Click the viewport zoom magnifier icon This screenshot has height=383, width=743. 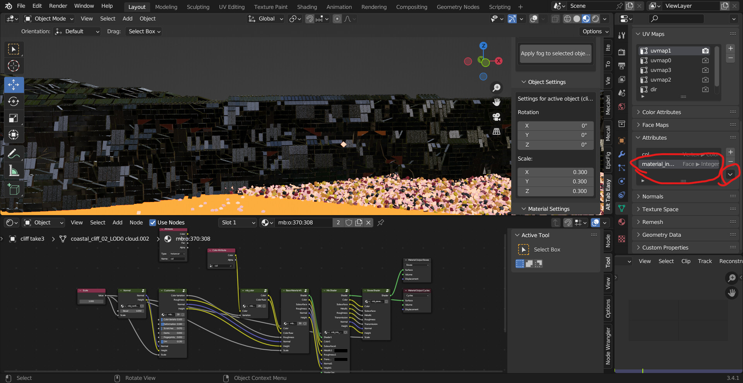click(496, 88)
